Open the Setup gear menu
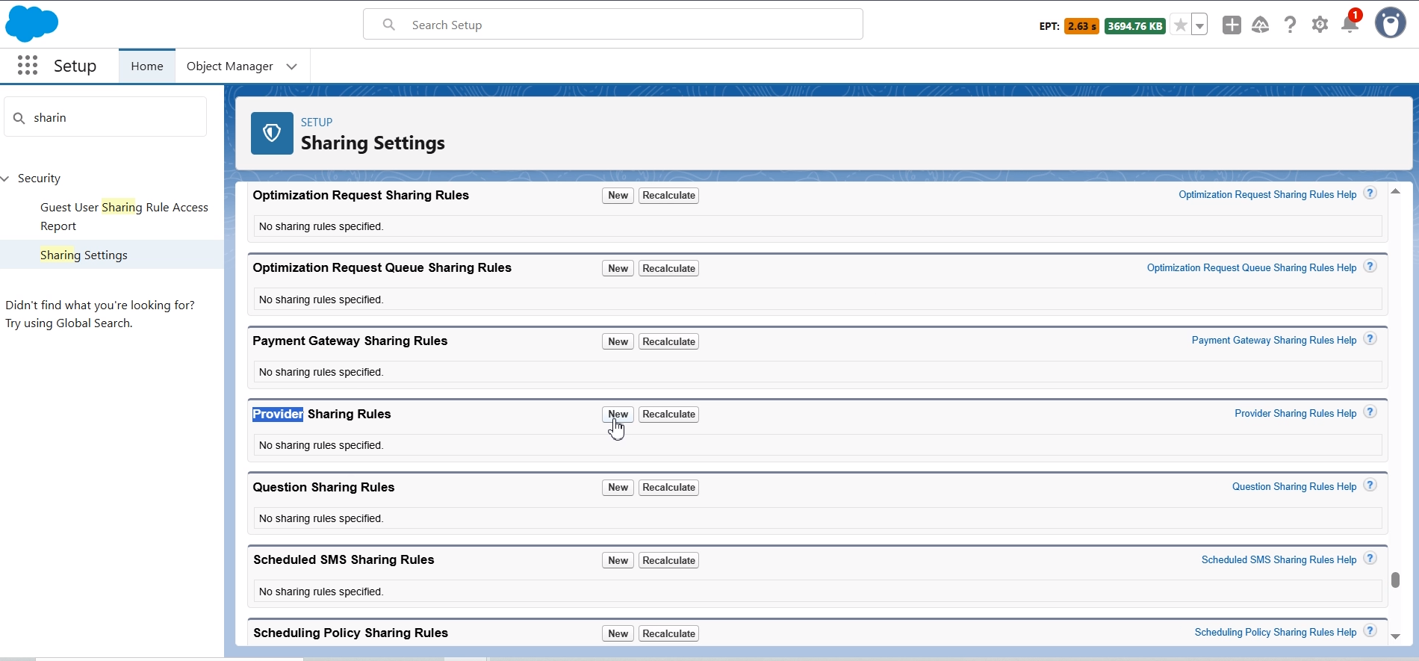The width and height of the screenshot is (1419, 661). [x=1320, y=25]
